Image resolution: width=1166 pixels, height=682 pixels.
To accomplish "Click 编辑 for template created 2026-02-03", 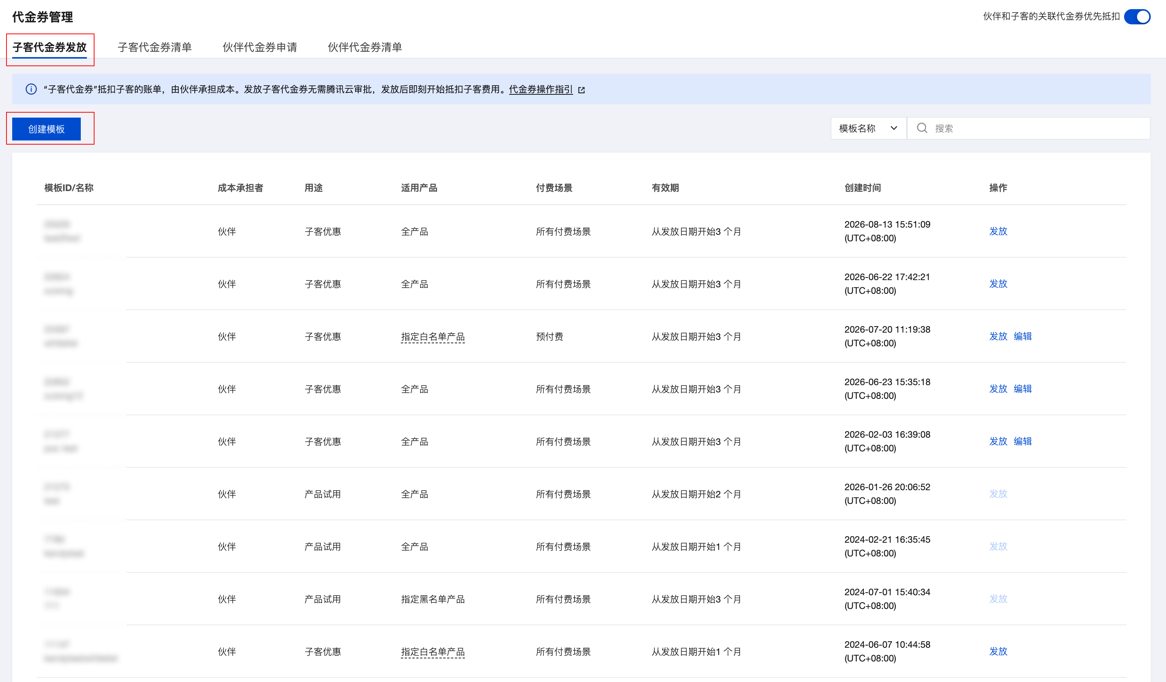I will click(1023, 441).
